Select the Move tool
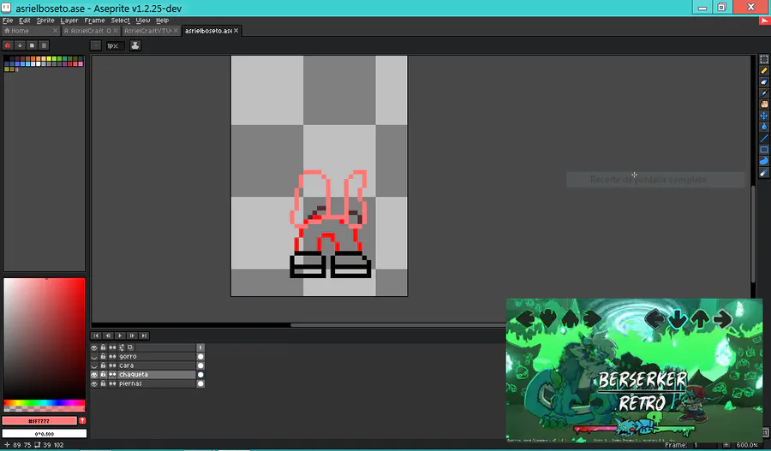The height and width of the screenshot is (451, 771). [x=763, y=116]
